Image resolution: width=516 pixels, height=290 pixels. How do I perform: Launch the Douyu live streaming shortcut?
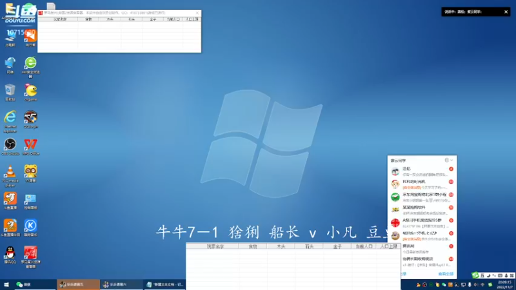coord(10,201)
